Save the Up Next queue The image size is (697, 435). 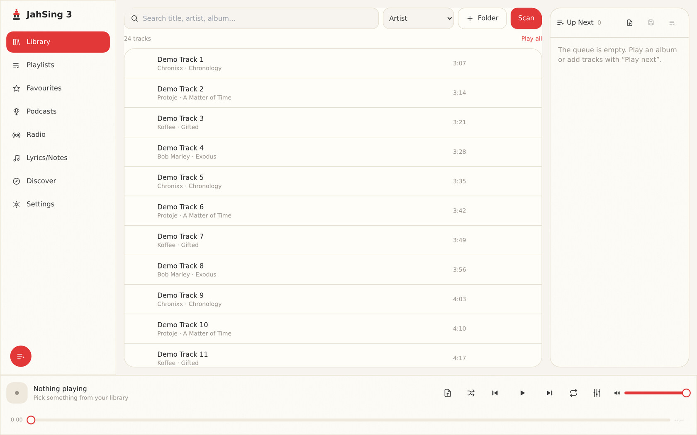point(651,23)
